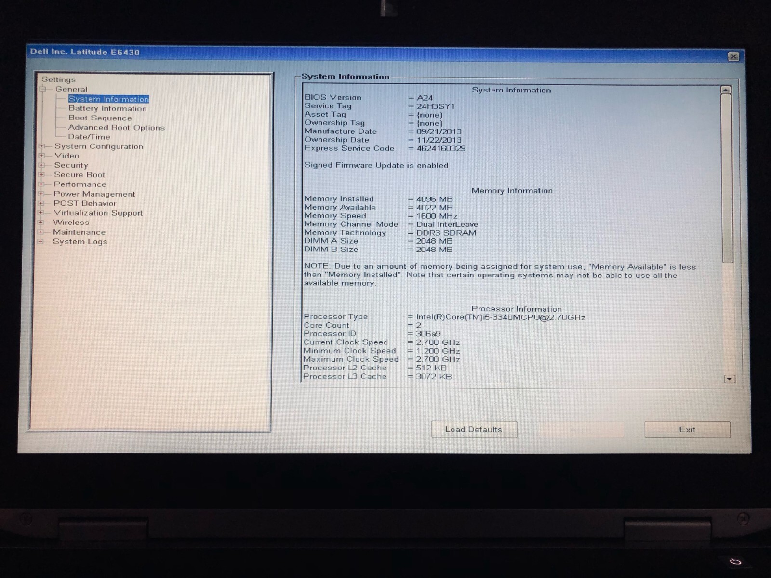Click the BIOS Version value A24
This screenshot has height=578, width=771.
point(425,98)
